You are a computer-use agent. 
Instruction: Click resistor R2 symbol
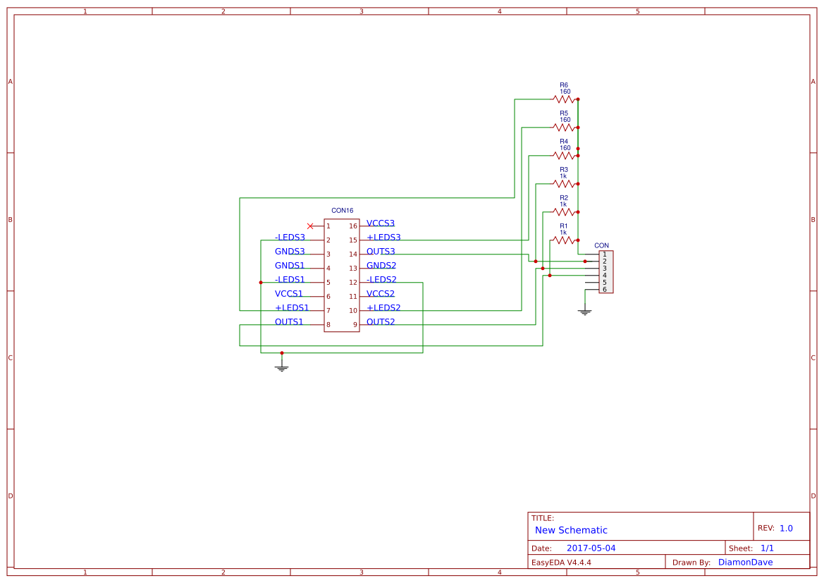tap(564, 211)
